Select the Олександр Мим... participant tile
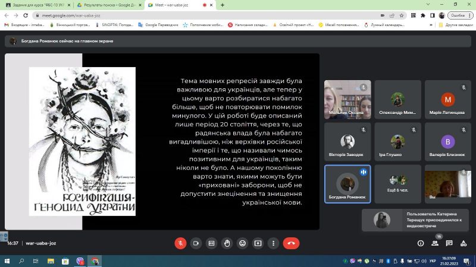The height and width of the screenshot is (267, 476). 397,99
